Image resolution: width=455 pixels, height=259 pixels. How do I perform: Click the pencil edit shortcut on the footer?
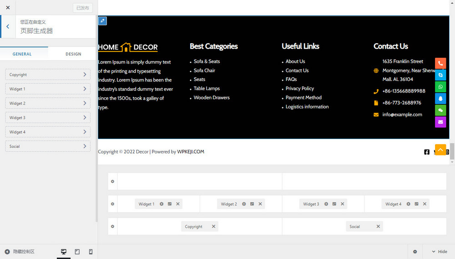[102, 21]
